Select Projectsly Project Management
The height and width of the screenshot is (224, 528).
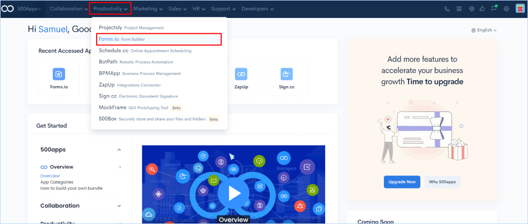159,27
